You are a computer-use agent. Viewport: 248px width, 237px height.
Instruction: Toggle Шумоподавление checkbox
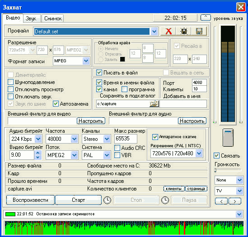pyautogui.click(x=10, y=82)
